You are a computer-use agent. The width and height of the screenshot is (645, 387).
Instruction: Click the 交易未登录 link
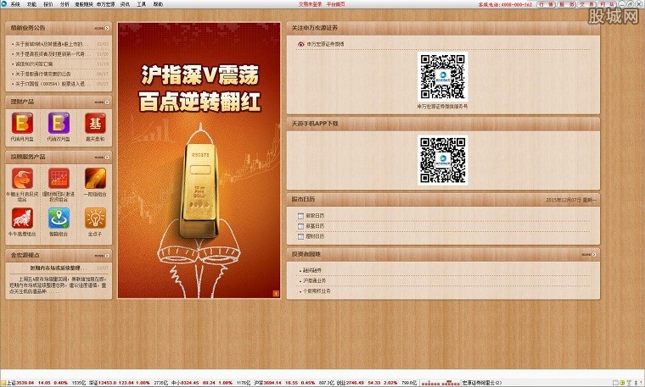(310, 4)
